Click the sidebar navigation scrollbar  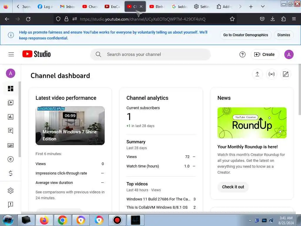[x=20, y=119]
